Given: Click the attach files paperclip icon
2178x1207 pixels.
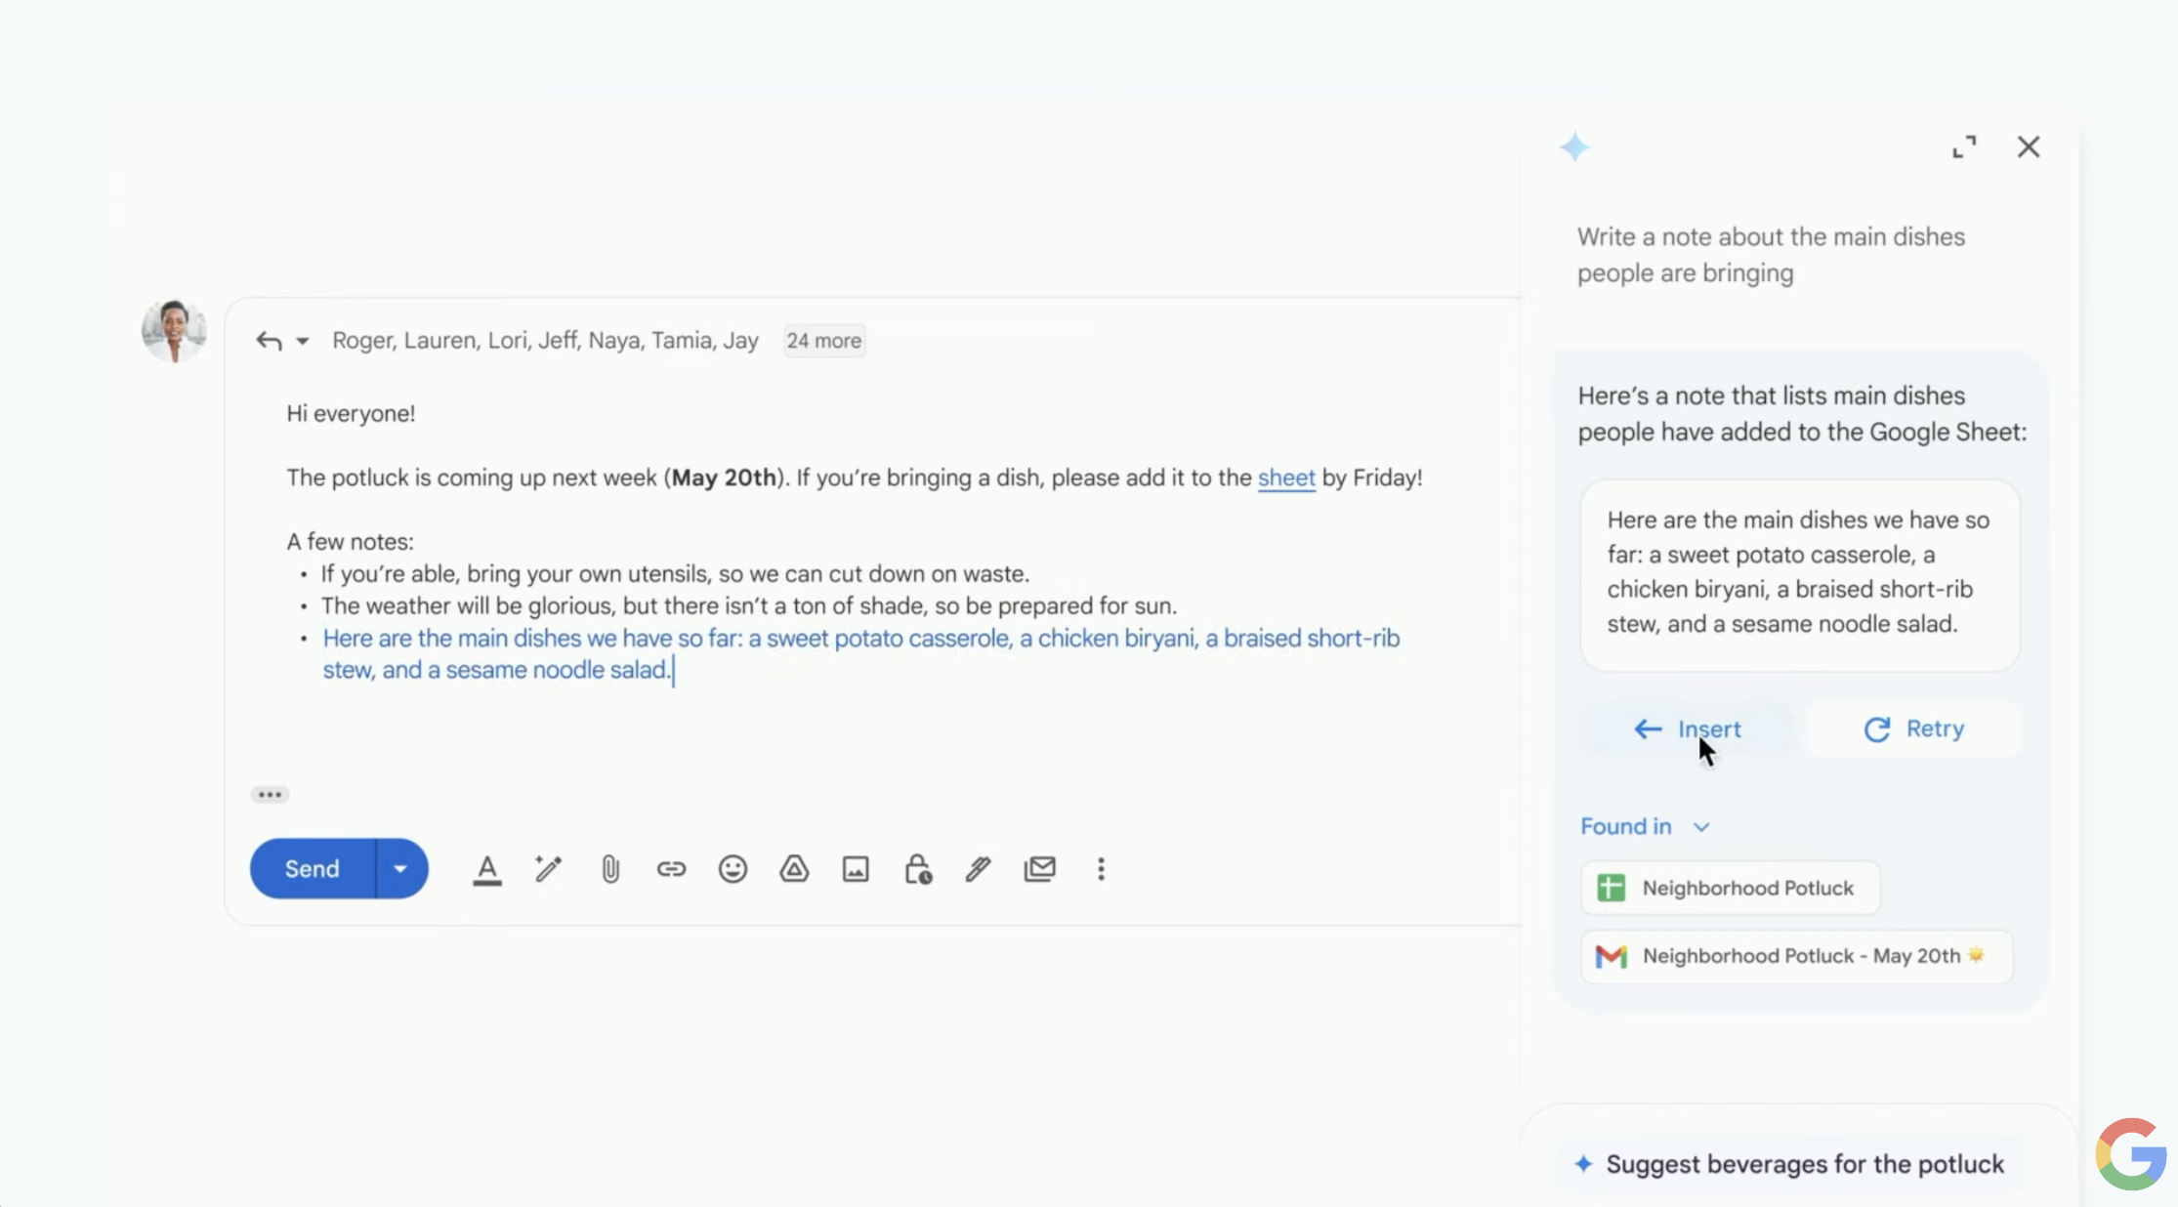Looking at the screenshot, I should point(609,869).
